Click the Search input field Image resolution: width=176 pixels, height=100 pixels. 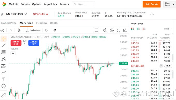point(84,4)
